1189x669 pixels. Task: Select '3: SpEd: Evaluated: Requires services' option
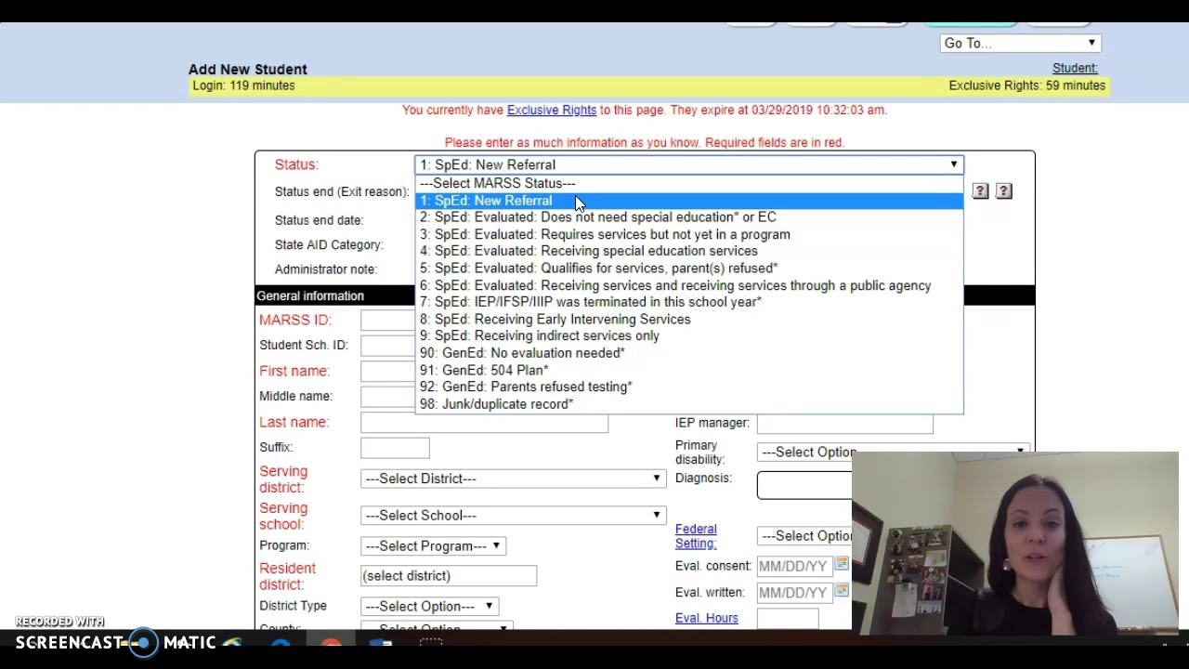(689, 234)
